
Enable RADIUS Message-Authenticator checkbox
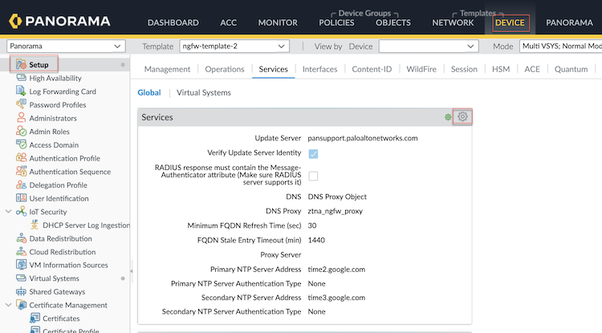coord(313,176)
